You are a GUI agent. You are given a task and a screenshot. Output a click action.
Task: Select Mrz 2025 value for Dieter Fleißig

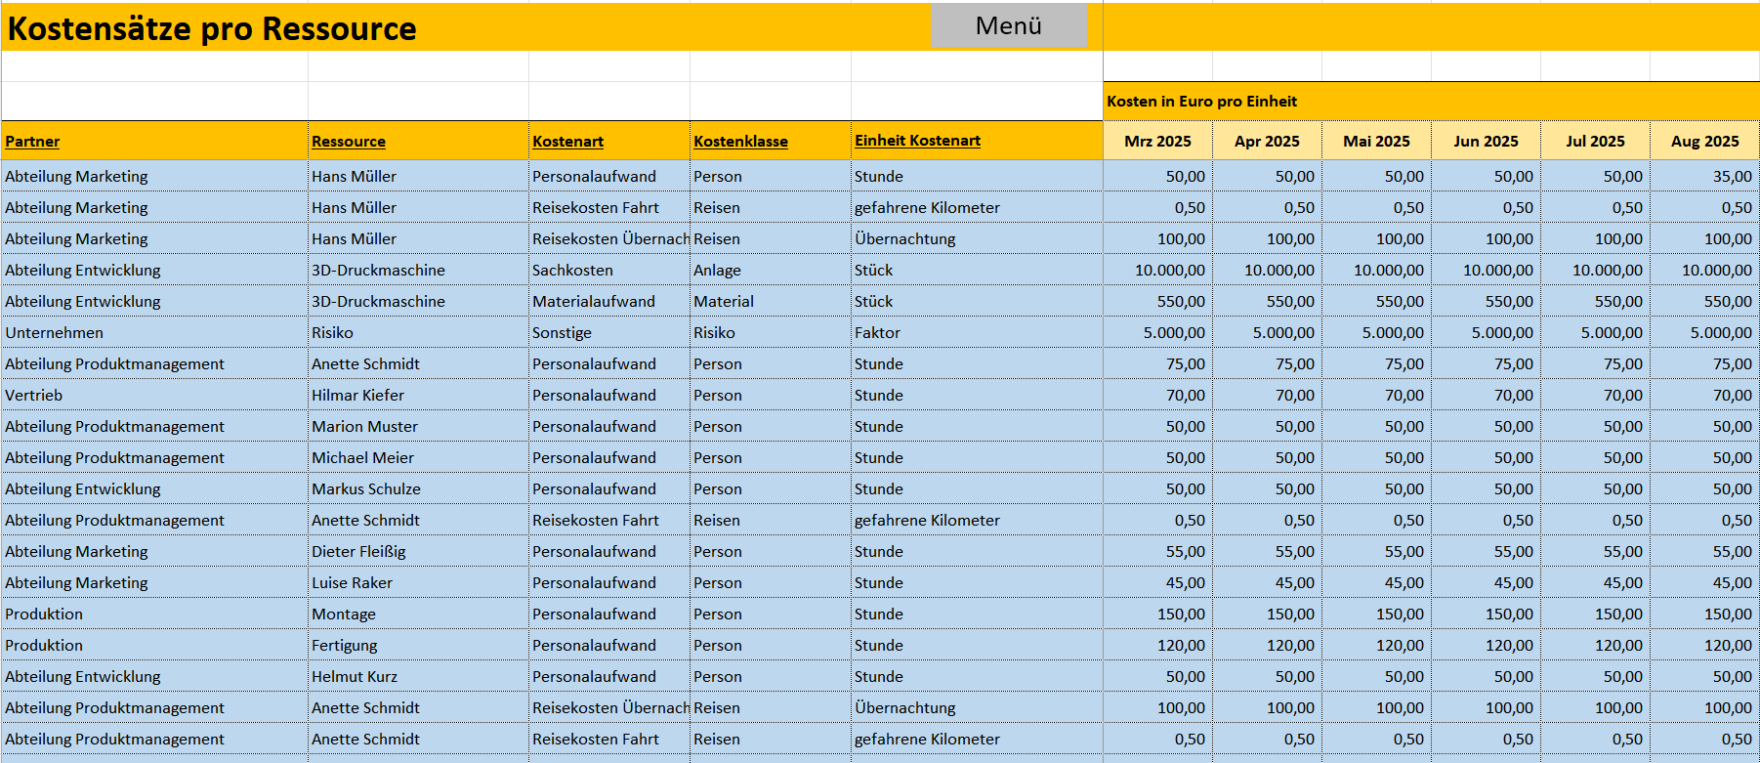(1157, 551)
